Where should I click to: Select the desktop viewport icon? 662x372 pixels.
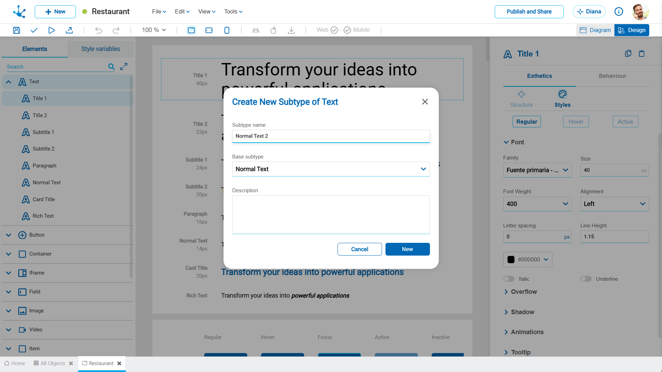(x=191, y=30)
